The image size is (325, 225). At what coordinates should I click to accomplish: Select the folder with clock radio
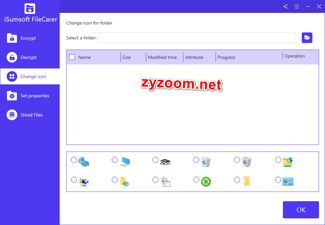(115, 180)
